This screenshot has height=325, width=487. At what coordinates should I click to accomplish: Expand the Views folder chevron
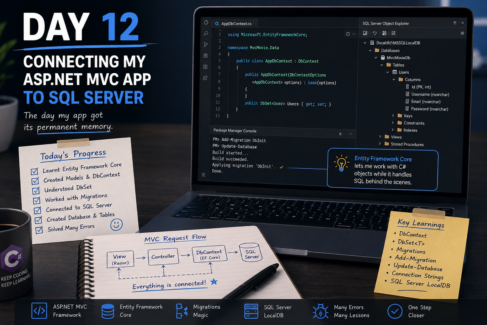(380, 136)
